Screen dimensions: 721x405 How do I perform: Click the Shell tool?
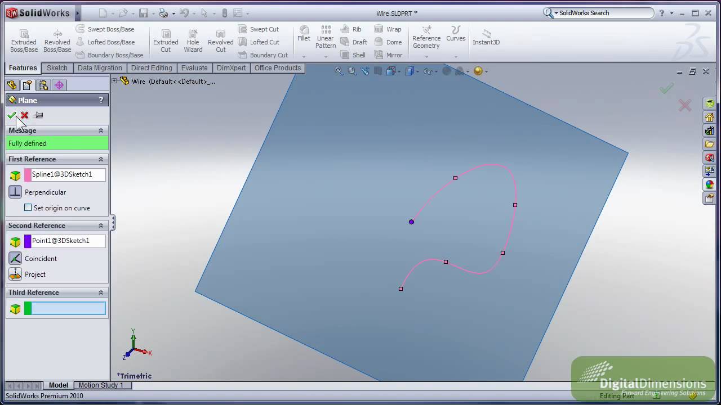pos(353,55)
